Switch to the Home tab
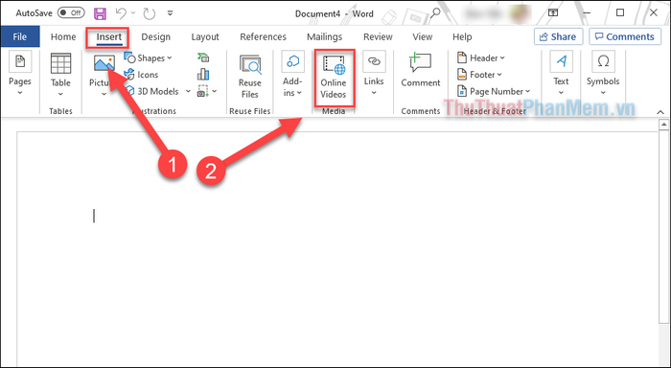Viewport: 671px width, 368px height. point(63,36)
